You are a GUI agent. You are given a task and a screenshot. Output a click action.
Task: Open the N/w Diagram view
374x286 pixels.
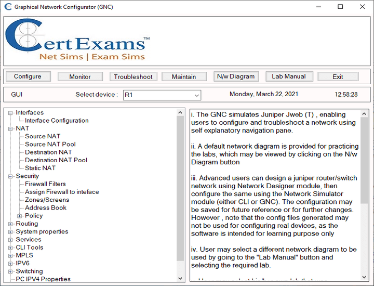tap(236, 76)
